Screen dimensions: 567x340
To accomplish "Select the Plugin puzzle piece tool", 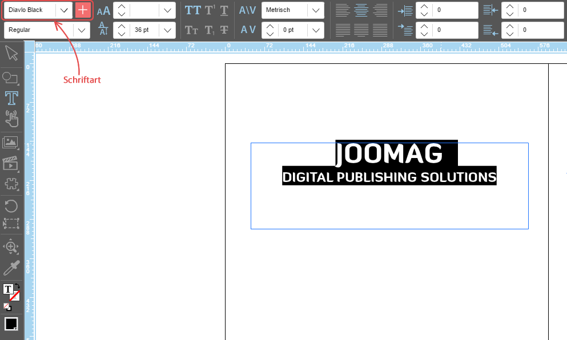I will pyautogui.click(x=11, y=184).
